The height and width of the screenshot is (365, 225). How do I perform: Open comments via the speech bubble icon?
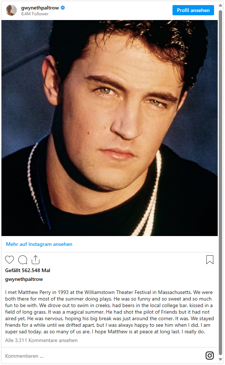(23, 260)
